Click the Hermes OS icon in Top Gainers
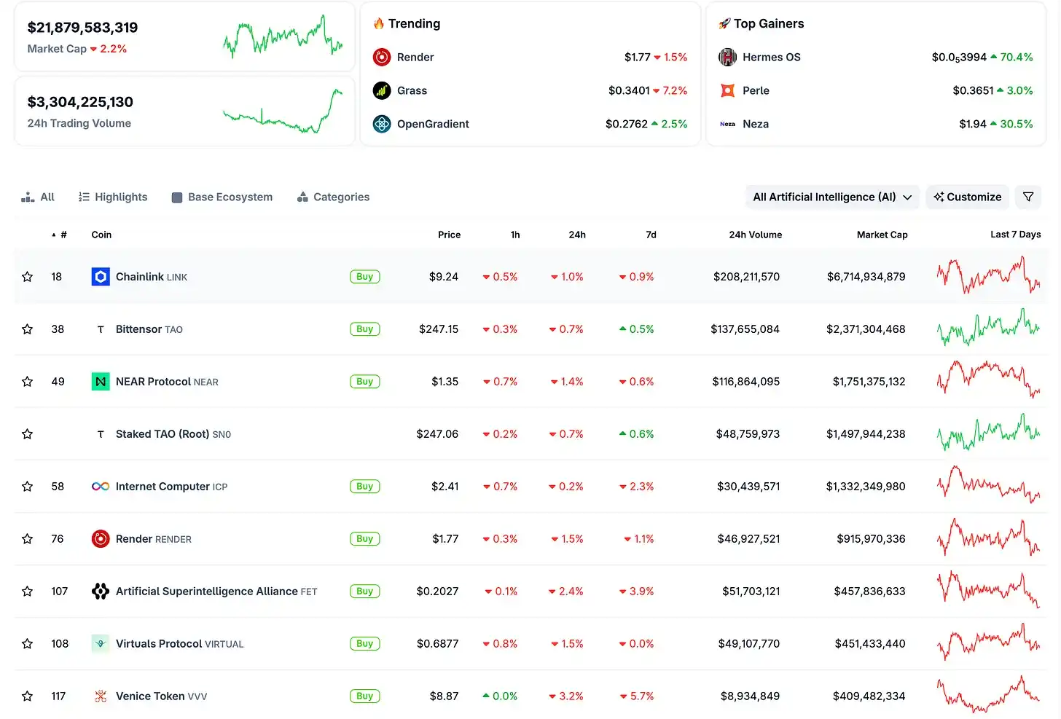The height and width of the screenshot is (719, 1061). (x=727, y=57)
